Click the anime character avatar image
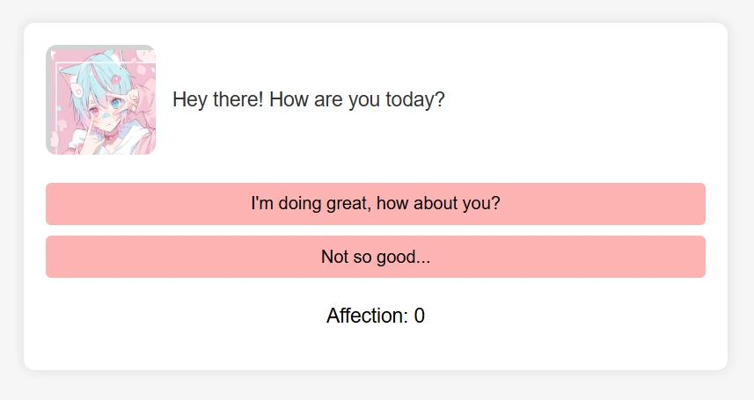754x400 pixels. pyautogui.click(x=100, y=99)
